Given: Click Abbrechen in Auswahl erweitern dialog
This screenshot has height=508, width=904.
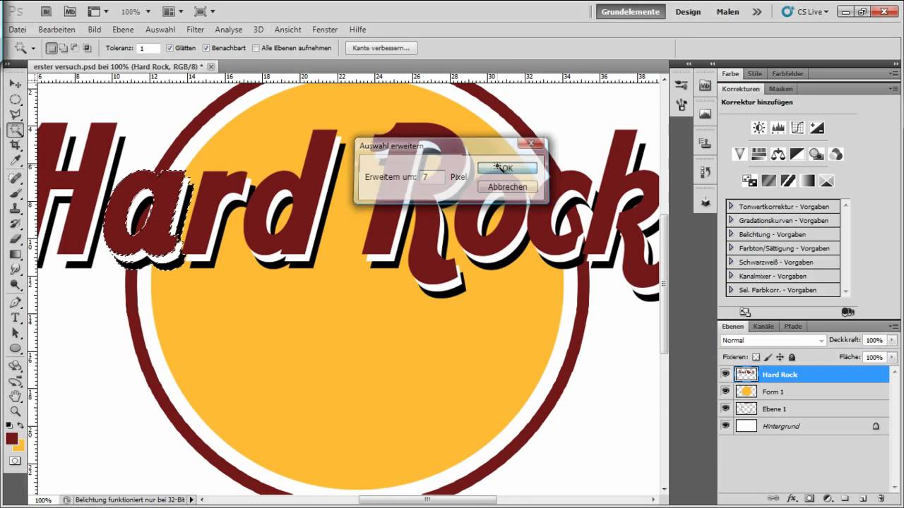Looking at the screenshot, I should coord(507,187).
